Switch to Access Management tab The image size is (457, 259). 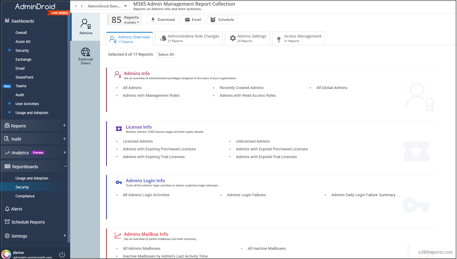(x=298, y=38)
